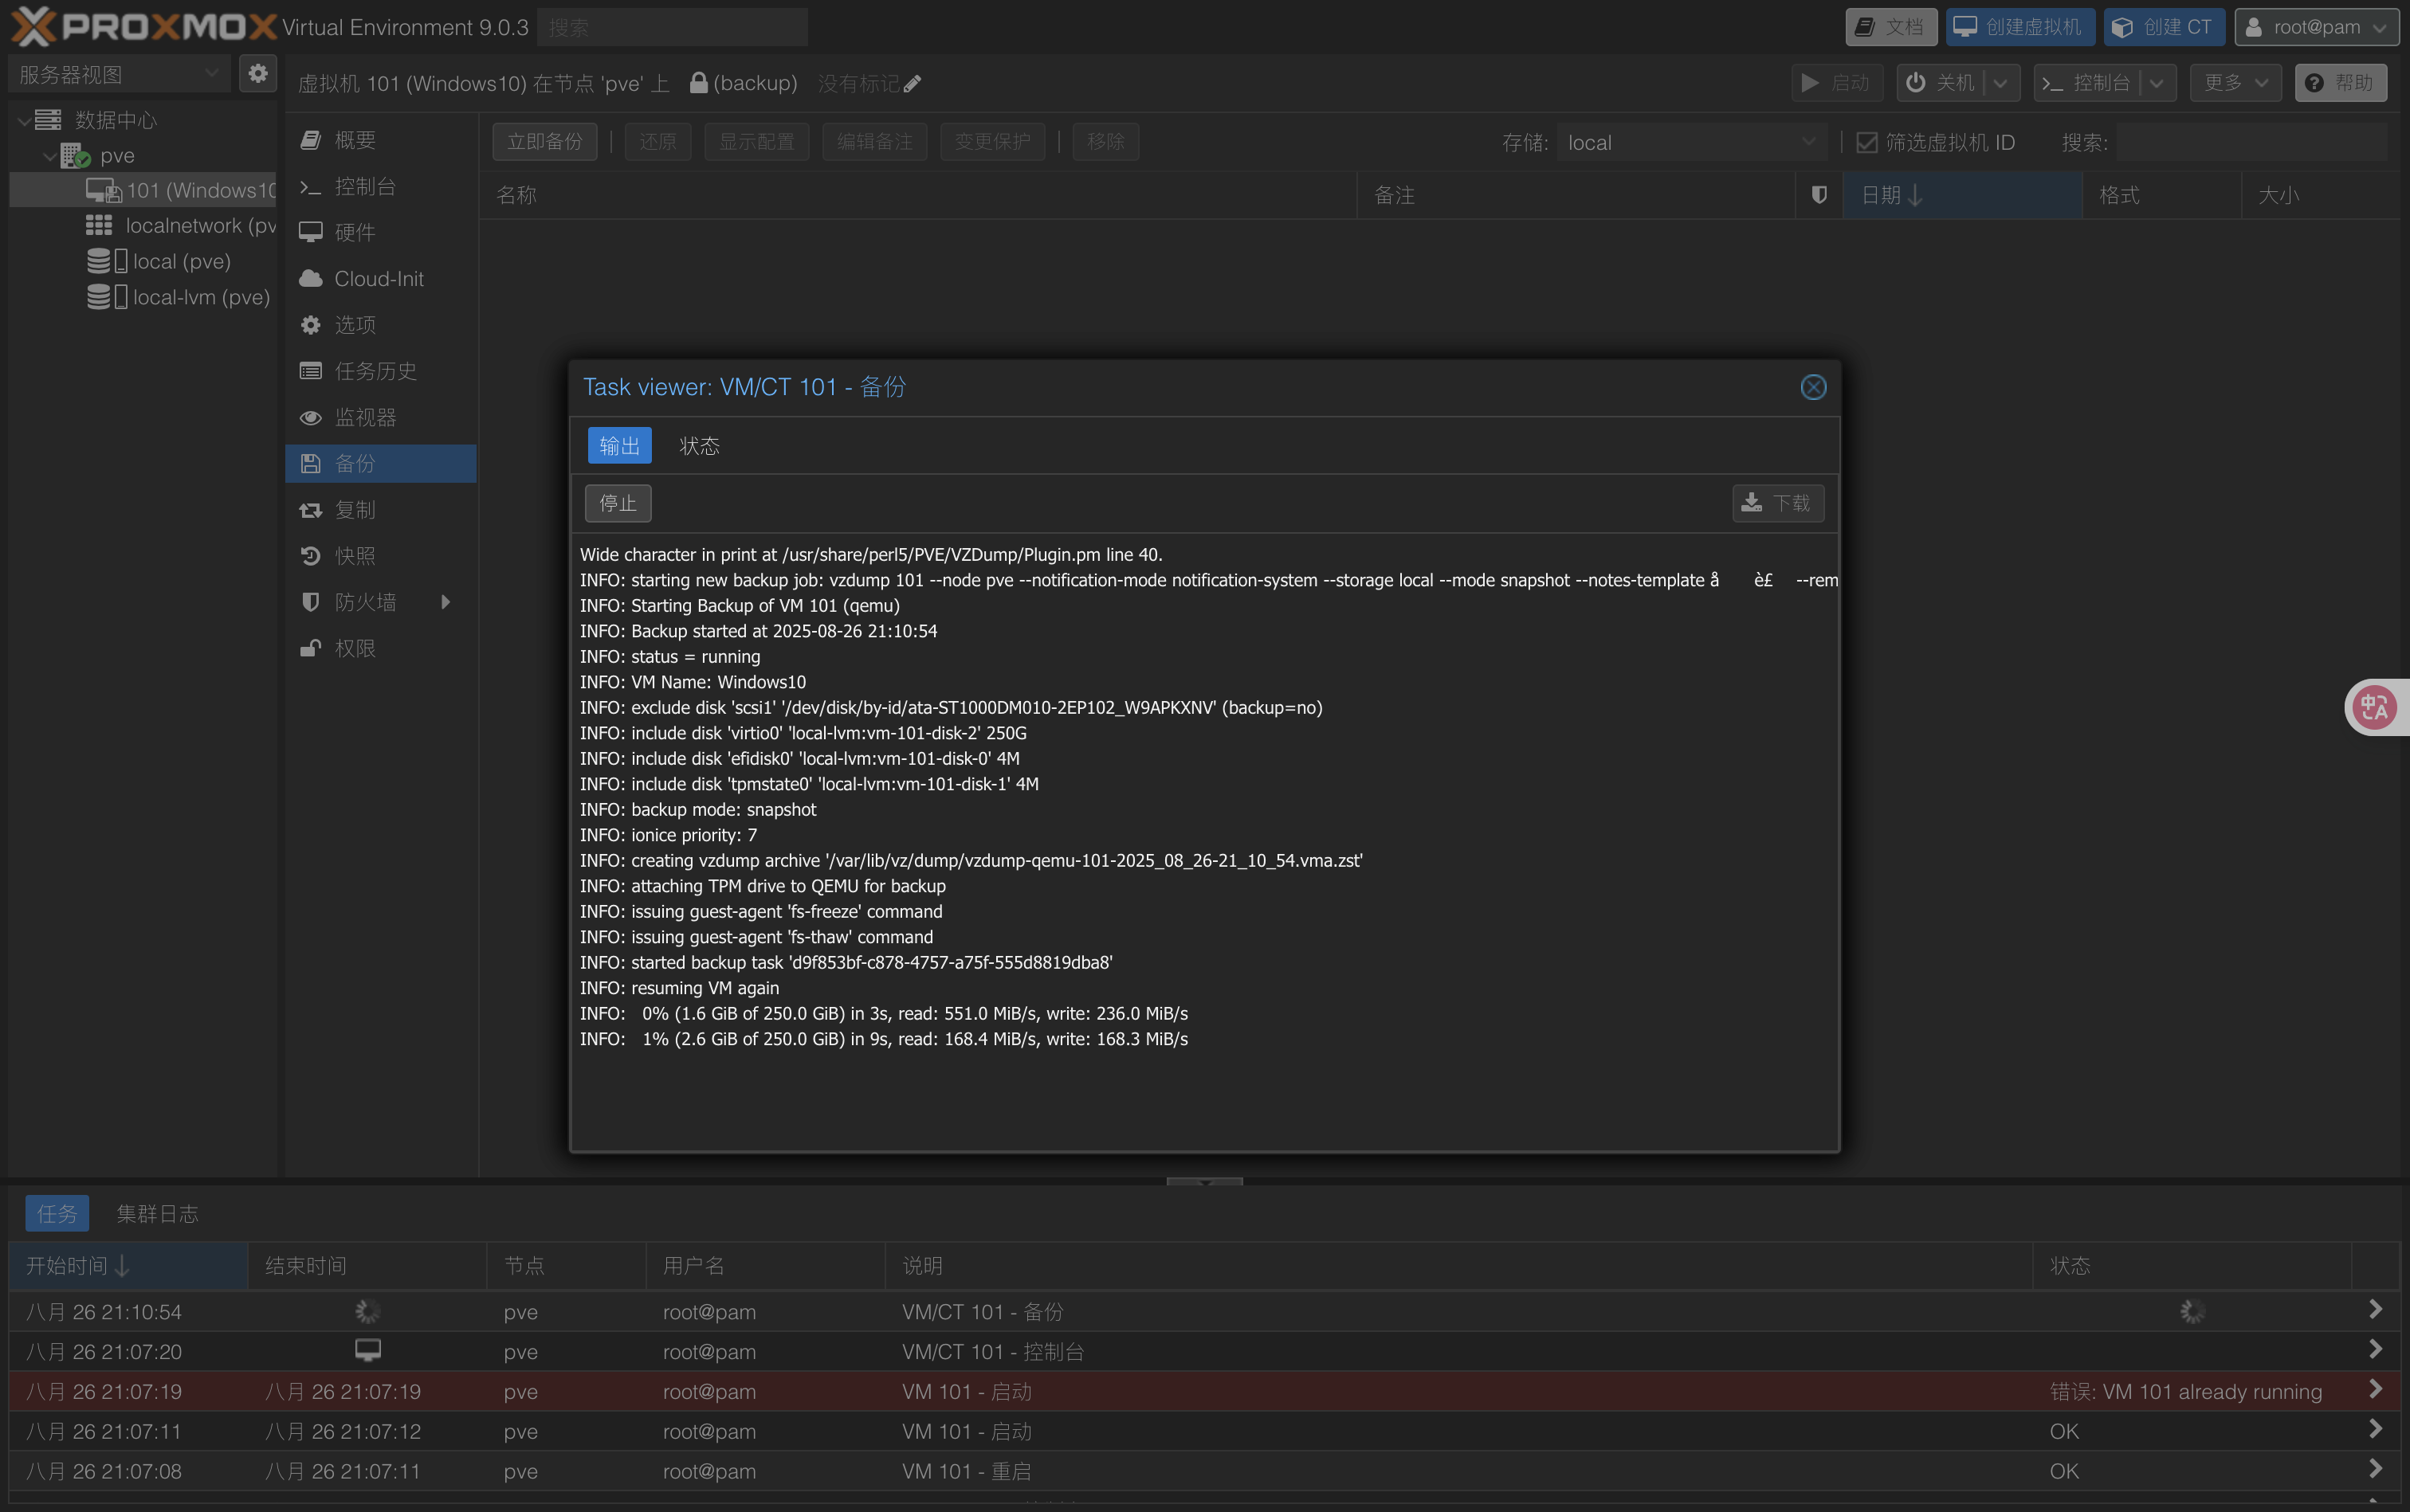Click 创建 CT button

2164,27
